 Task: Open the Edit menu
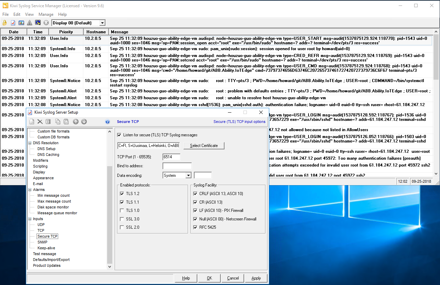tap(17, 14)
